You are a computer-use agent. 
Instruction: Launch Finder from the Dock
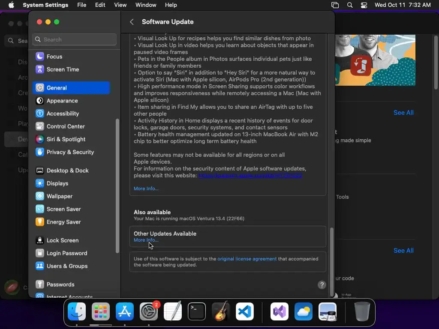[x=77, y=311]
